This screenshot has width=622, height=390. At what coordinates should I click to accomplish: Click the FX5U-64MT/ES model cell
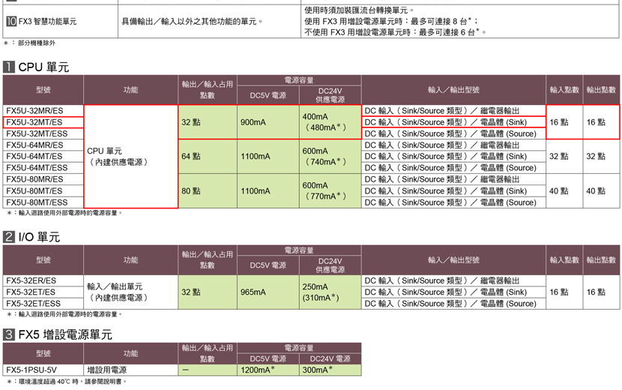43,157
